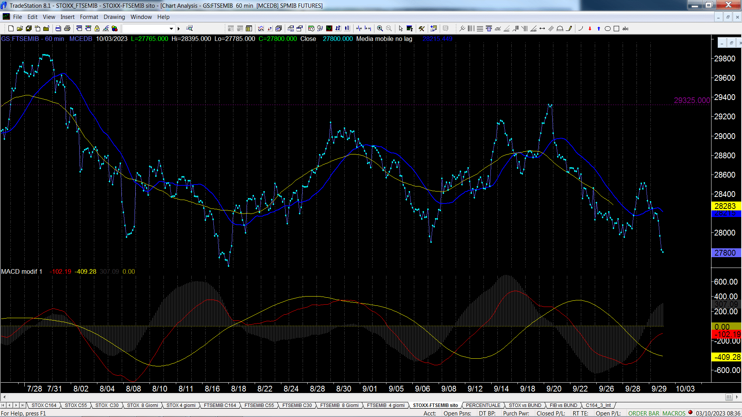Select the double-headed arrow drawing tool

pos(542,29)
